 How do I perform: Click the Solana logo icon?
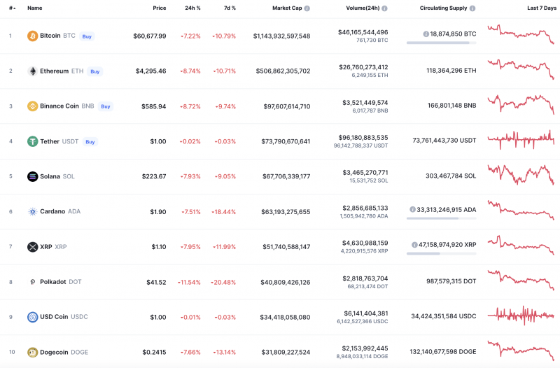tap(32, 176)
